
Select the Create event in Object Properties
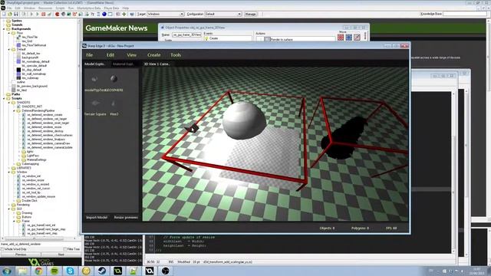tap(214, 38)
